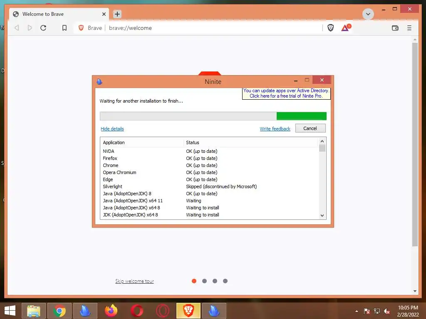426x319 pixels.
Task: Open File Explorer from taskbar
Action: (x=33, y=311)
